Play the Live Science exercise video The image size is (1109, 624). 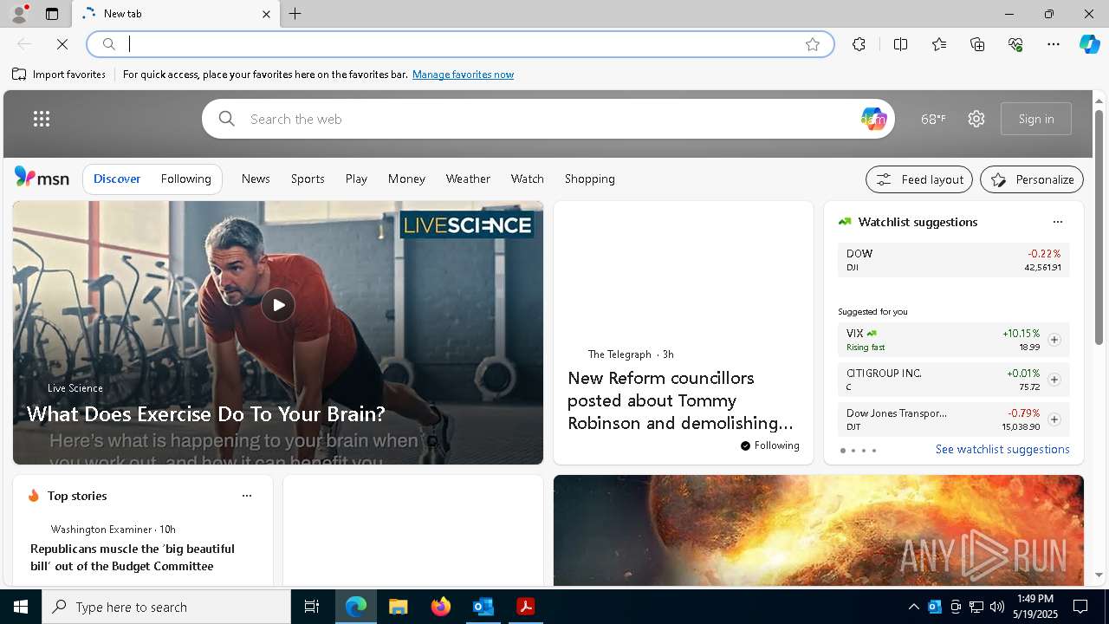coord(278,305)
